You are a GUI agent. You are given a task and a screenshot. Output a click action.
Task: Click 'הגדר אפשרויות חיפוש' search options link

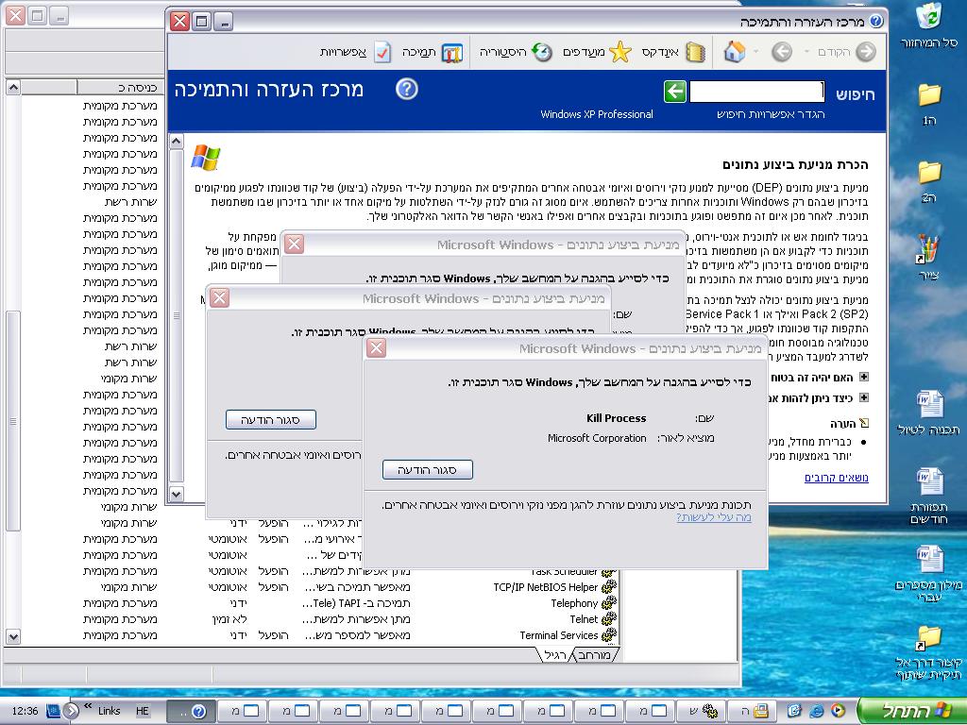771,114
